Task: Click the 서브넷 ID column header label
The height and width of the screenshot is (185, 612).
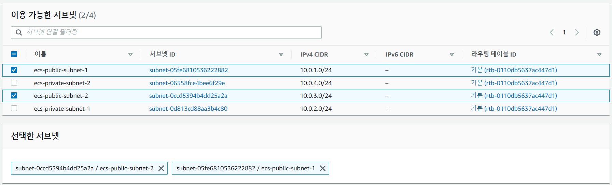Action: click(x=163, y=54)
